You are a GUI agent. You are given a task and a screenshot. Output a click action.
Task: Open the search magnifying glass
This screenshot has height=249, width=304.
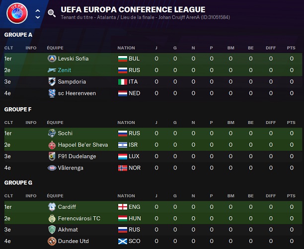coord(52,13)
